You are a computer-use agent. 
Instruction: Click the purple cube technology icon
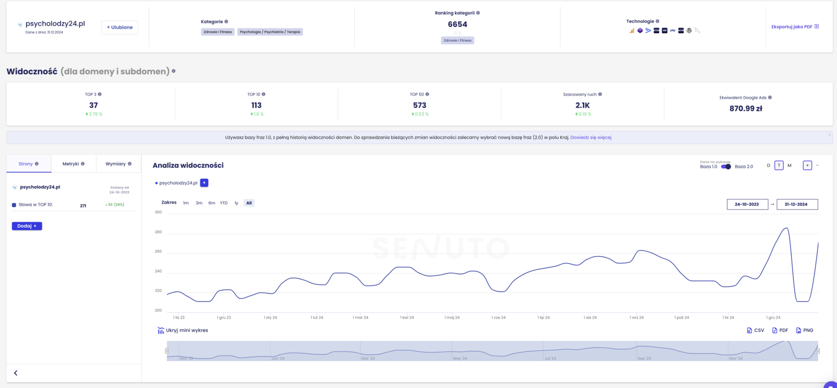pos(640,31)
